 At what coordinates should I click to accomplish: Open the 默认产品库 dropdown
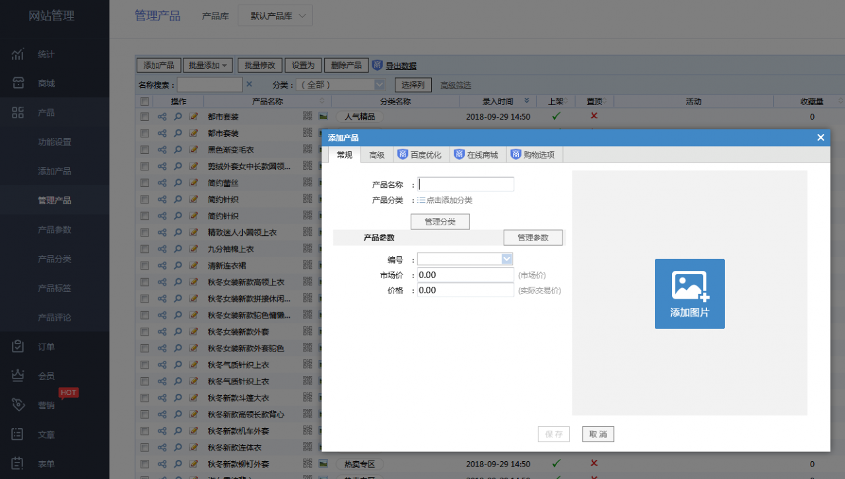(275, 16)
